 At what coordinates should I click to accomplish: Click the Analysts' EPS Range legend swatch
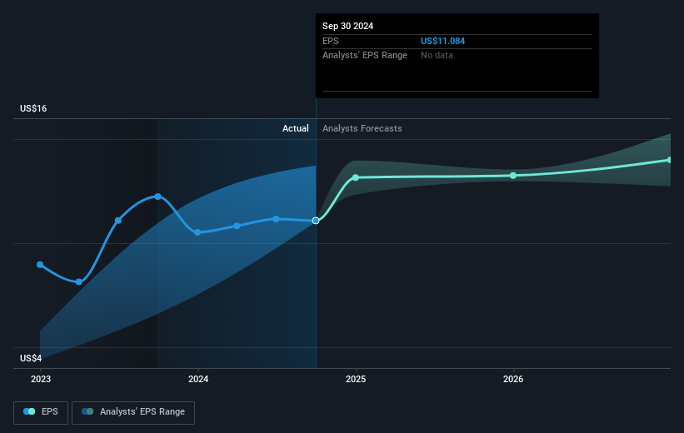coord(87,411)
